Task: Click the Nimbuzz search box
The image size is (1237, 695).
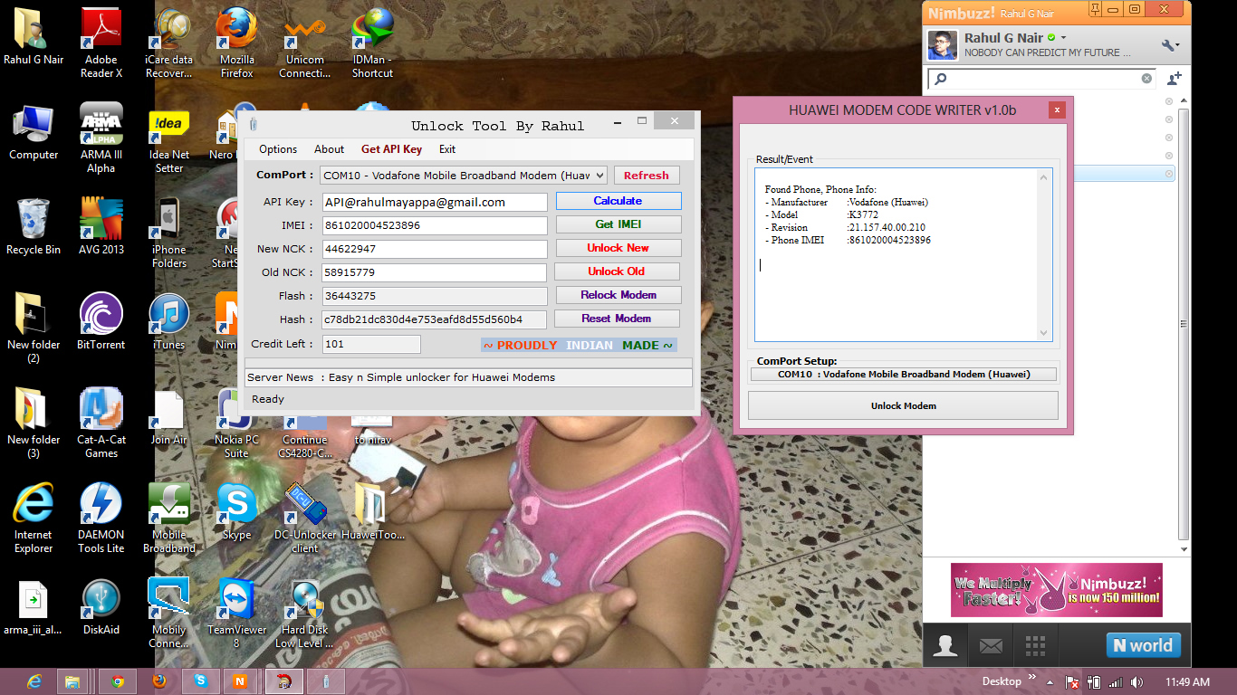Action: (1041, 79)
